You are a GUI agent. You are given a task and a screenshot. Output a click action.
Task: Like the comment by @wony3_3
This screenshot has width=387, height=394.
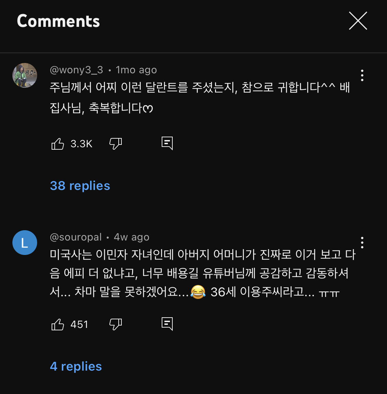(58, 143)
